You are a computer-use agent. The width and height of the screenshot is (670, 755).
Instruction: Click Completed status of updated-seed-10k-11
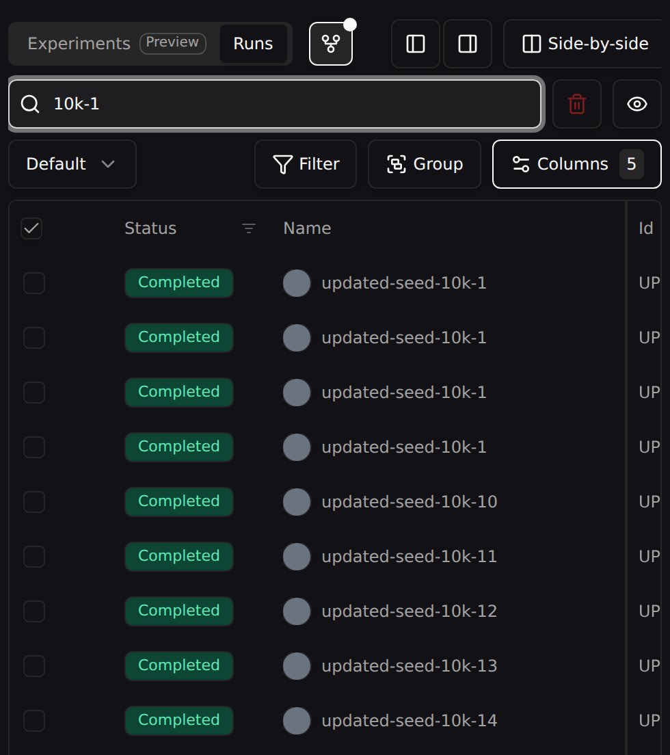pyautogui.click(x=179, y=557)
